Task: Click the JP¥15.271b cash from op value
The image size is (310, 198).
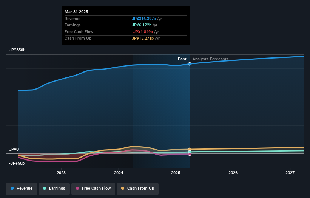Action: coord(143,39)
